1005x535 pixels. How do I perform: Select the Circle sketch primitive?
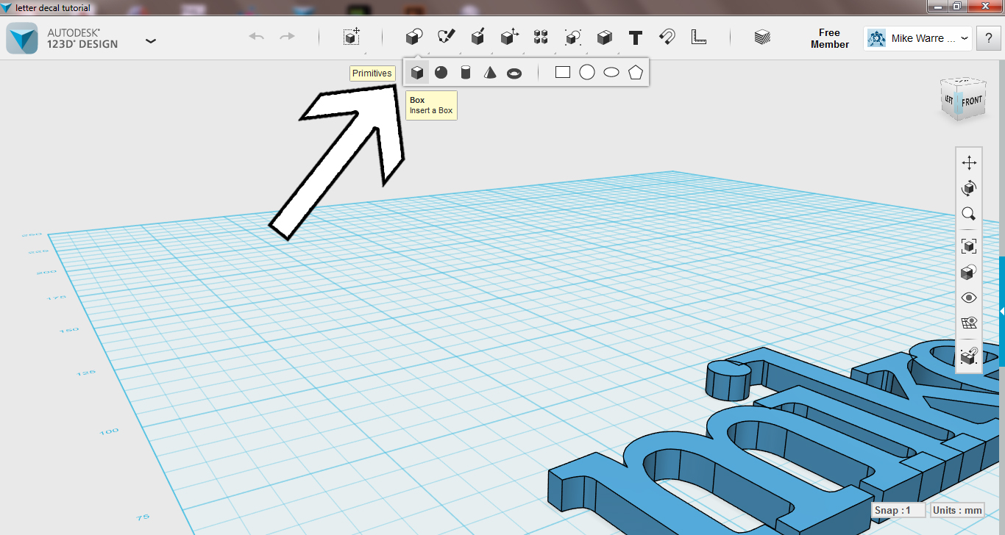coord(587,72)
